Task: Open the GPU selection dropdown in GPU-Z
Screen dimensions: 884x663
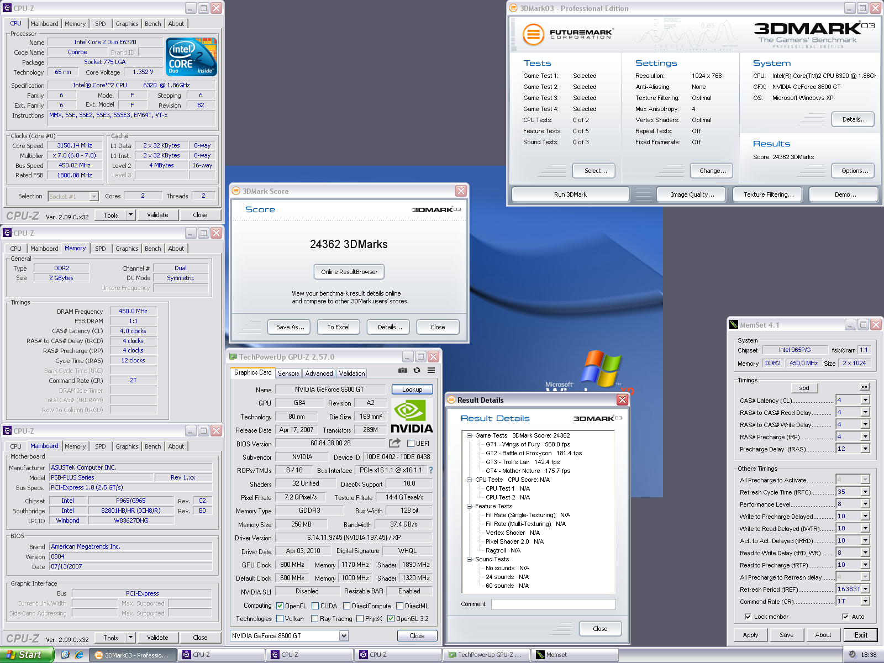Action: (344, 636)
